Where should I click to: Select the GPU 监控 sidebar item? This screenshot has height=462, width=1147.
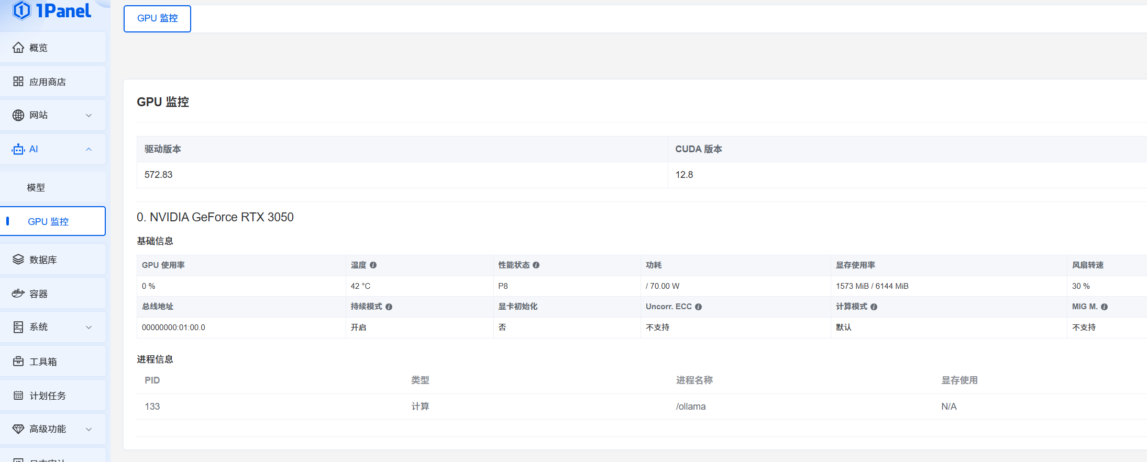52,221
